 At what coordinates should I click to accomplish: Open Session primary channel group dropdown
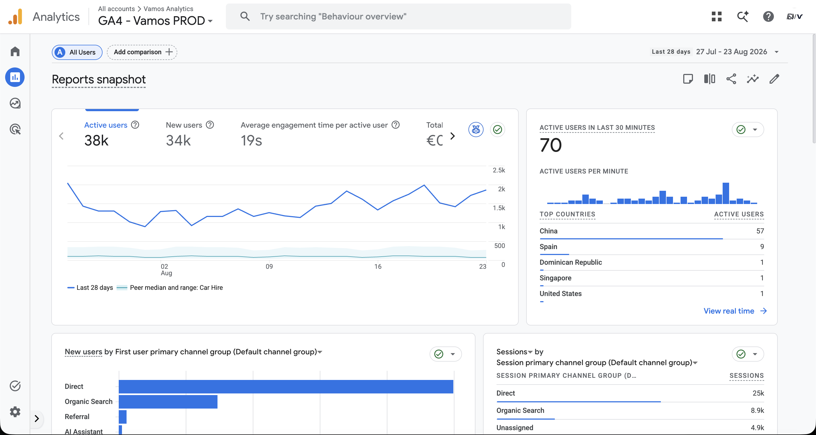(x=597, y=362)
